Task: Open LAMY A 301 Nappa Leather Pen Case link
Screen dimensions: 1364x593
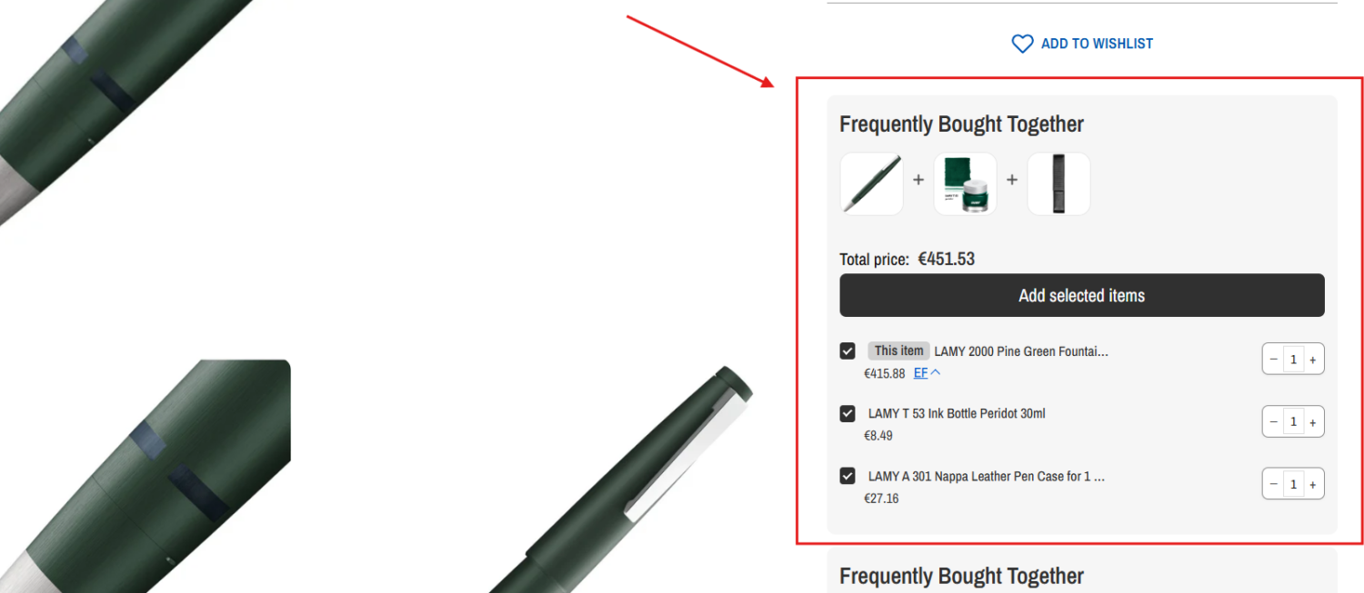Action: pyautogui.click(x=987, y=476)
